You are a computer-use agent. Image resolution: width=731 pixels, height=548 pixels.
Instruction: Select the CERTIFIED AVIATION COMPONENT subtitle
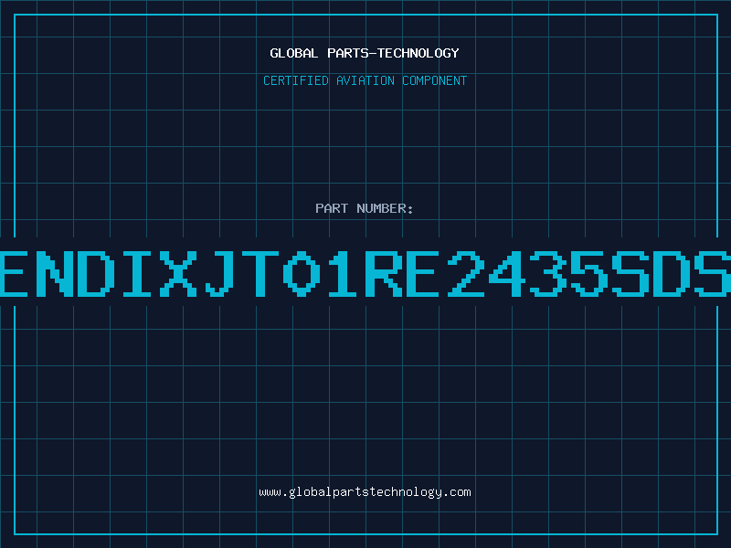pyautogui.click(x=365, y=80)
